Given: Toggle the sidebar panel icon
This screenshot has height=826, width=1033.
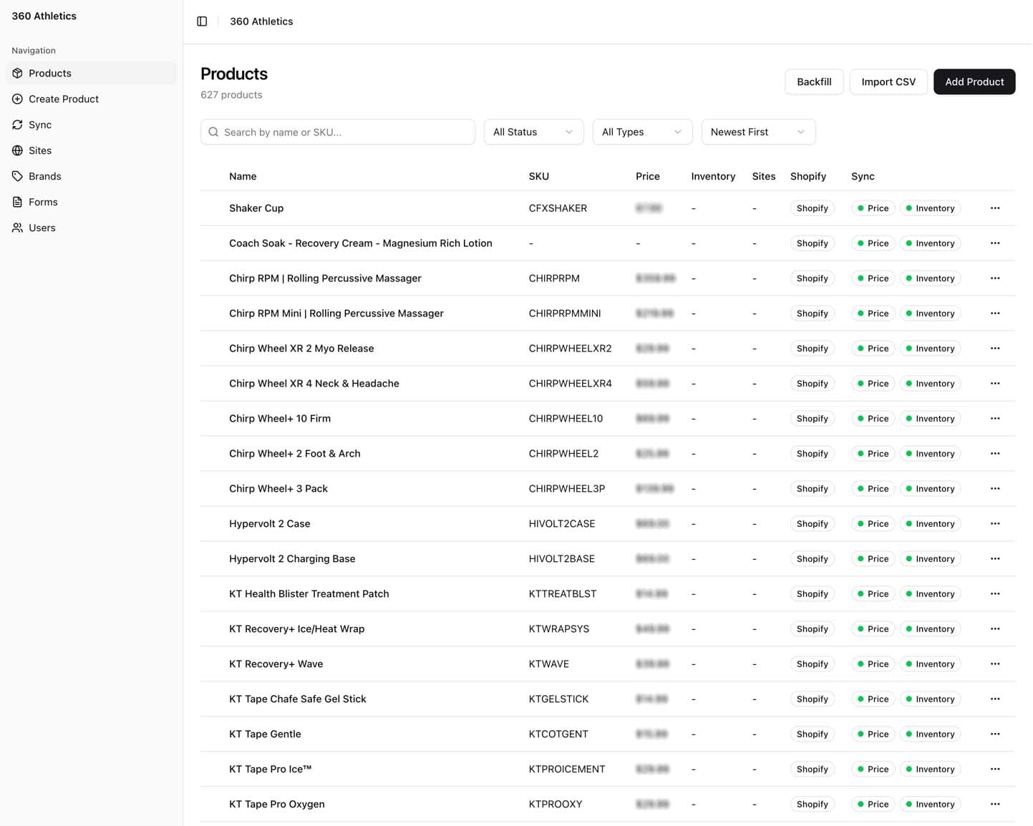Looking at the screenshot, I should [202, 21].
